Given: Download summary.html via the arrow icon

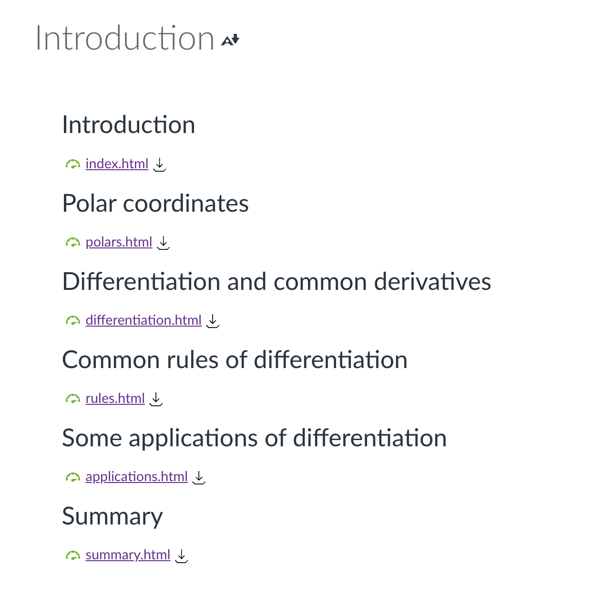Looking at the screenshot, I should (x=181, y=555).
